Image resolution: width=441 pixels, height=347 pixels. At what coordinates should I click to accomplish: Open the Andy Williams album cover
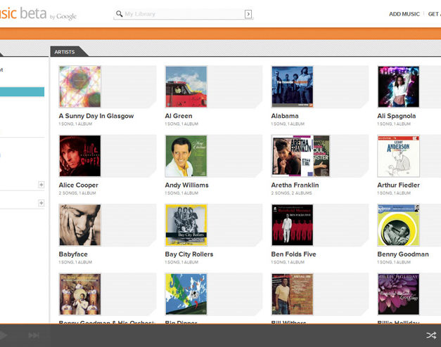186,156
